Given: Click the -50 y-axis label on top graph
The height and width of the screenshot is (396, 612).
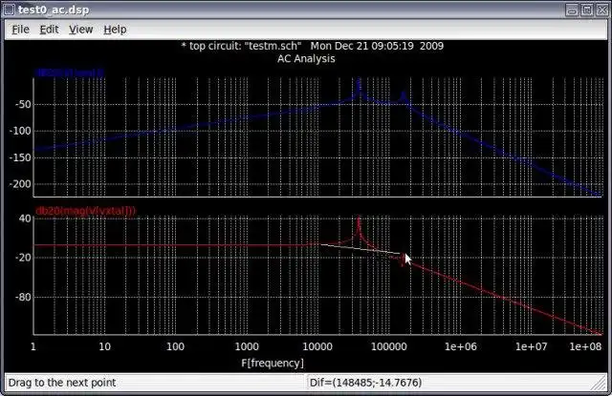Looking at the screenshot, I should point(23,104).
